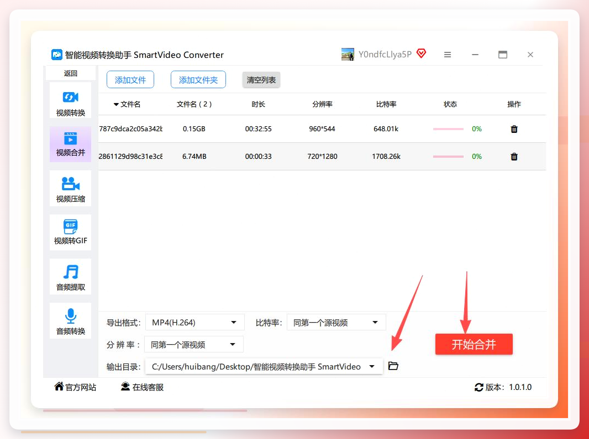
Task: Open the 视频转换 video convert tool
Action: [x=70, y=100]
